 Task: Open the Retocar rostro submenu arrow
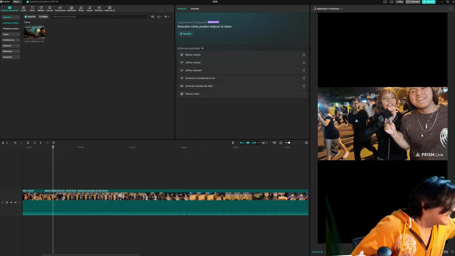point(304,94)
